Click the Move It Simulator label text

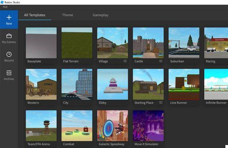point(147,144)
